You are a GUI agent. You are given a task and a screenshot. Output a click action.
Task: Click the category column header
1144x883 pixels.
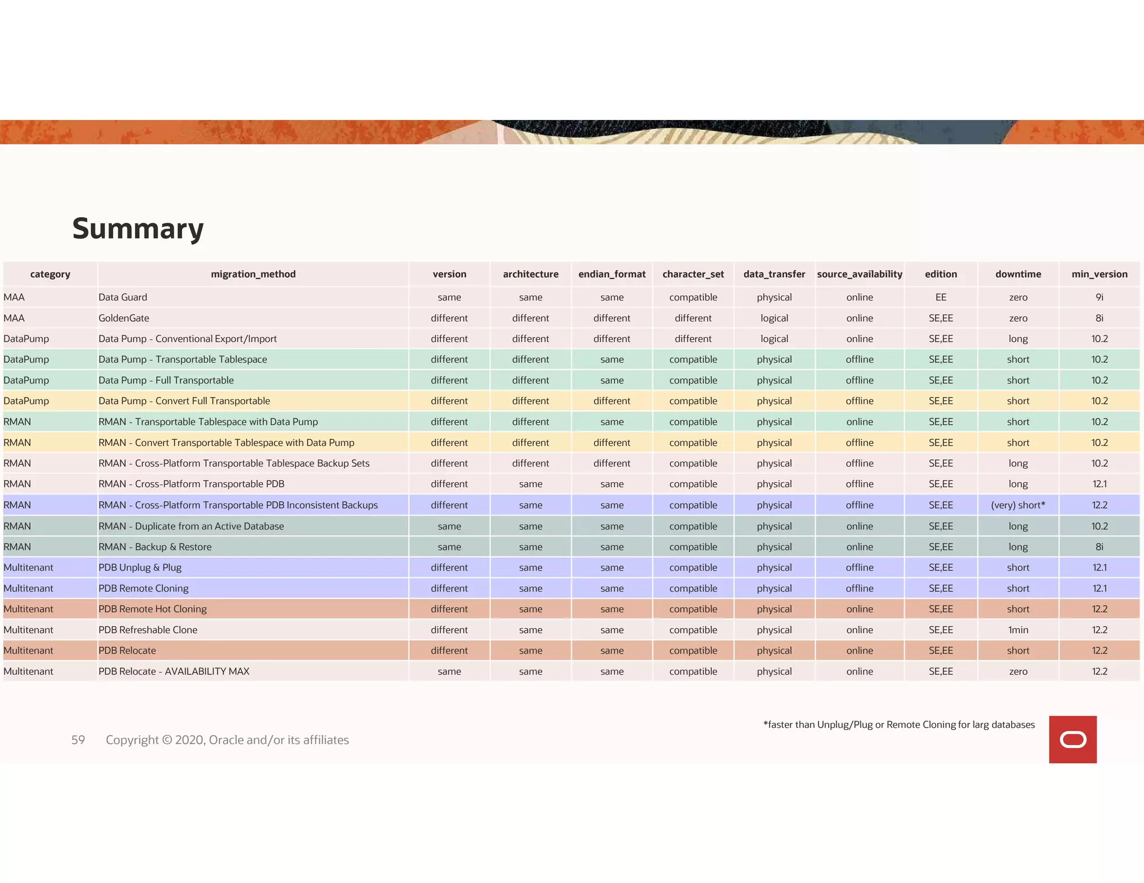pyautogui.click(x=50, y=274)
